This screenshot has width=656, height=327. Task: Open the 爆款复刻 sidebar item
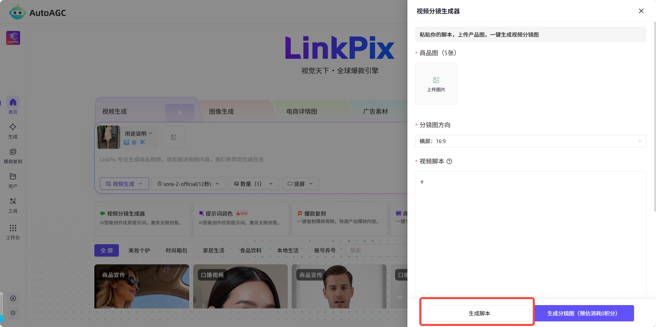[13, 156]
